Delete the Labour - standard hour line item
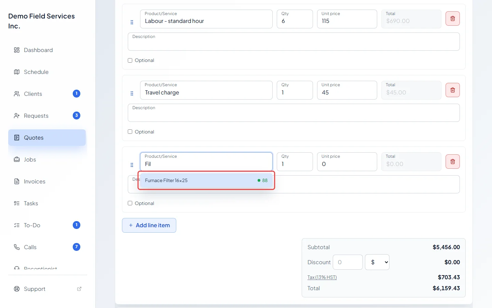Viewport: 492px width, 308px height. click(452, 18)
